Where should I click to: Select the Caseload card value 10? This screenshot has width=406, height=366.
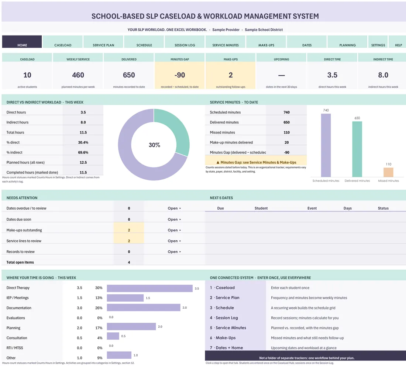tap(27, 75)
